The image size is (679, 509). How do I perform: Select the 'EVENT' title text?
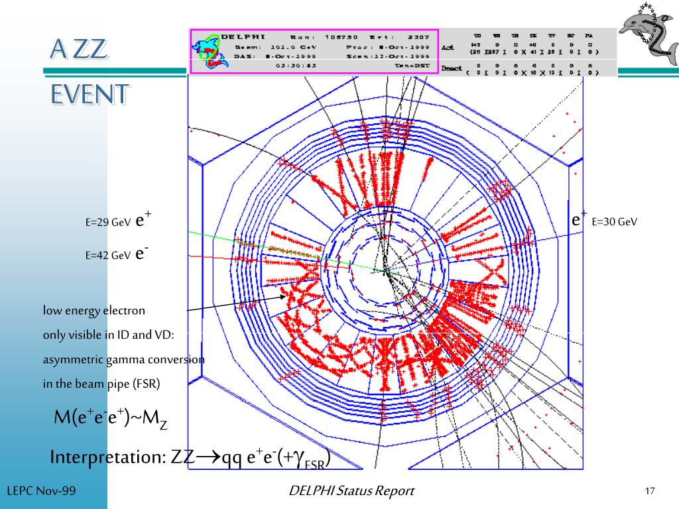point(90,94)
